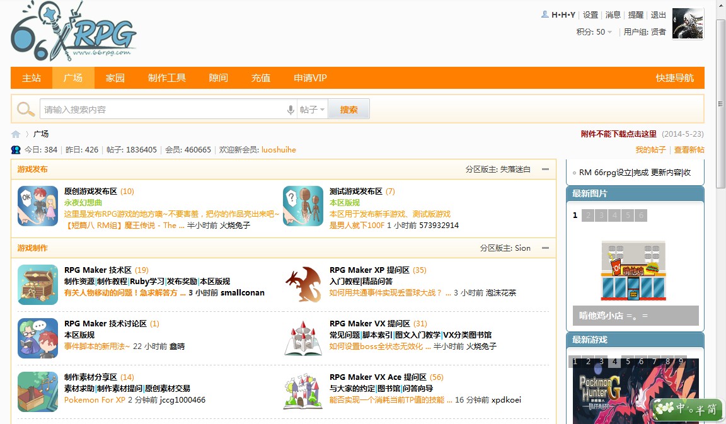Open the 家园 tab
This screenshot has width=726, height=424.
115,77
